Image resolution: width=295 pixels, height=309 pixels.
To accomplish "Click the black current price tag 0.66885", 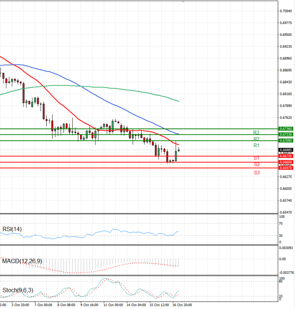I will (286, 150).
